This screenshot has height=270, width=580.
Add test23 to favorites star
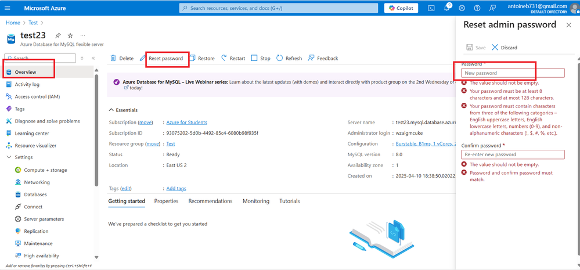[x=70, y=35]
